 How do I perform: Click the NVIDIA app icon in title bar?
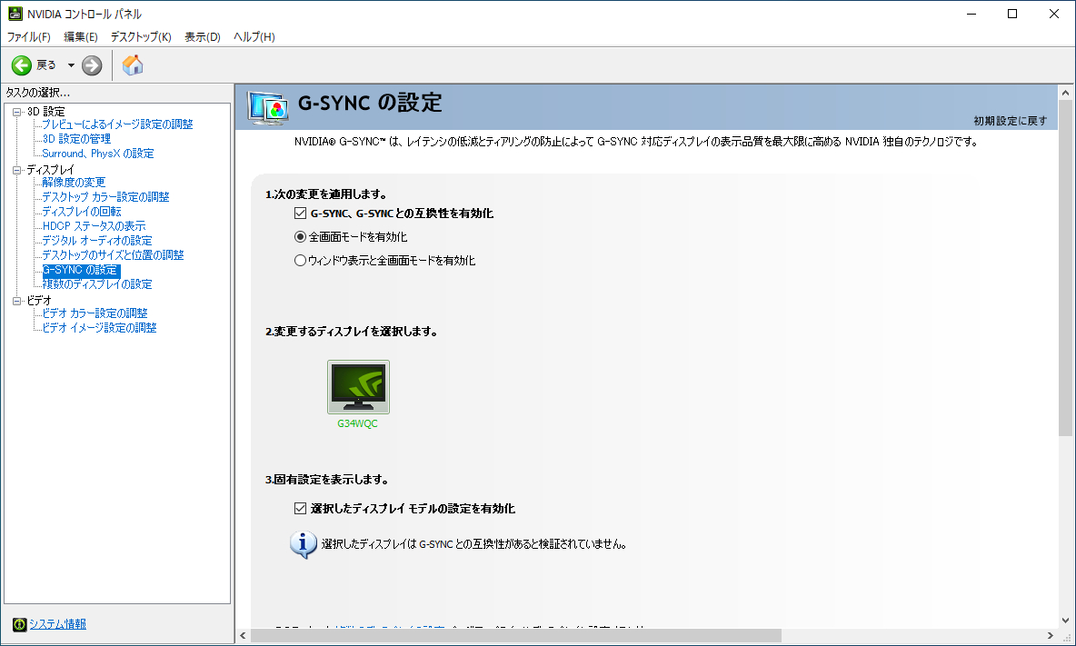15,14
